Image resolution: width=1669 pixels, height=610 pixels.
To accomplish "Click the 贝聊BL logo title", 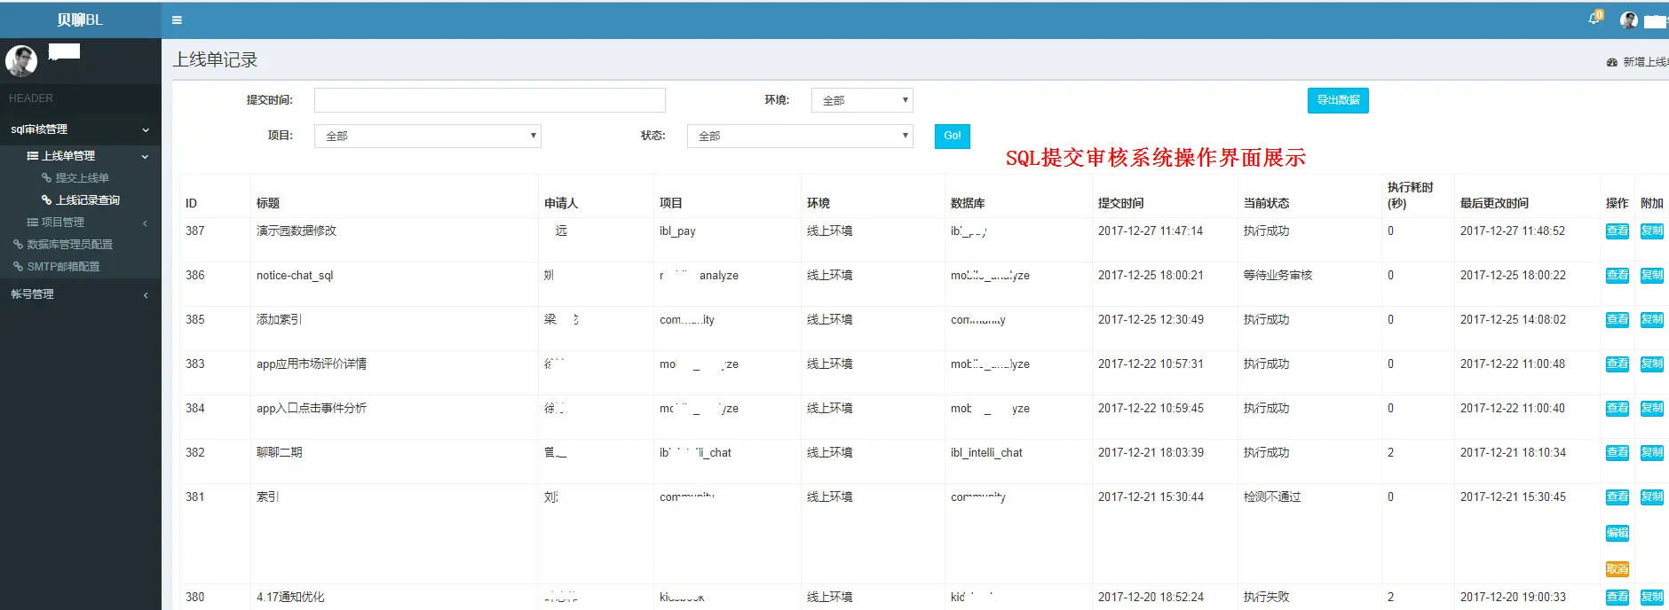I will [x=80, y=20].
